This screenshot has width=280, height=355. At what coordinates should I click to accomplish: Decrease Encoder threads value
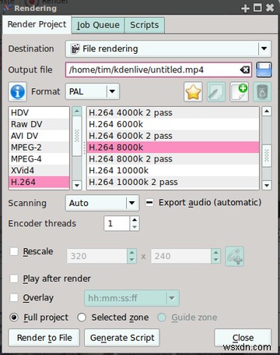[x=135, y=227]
